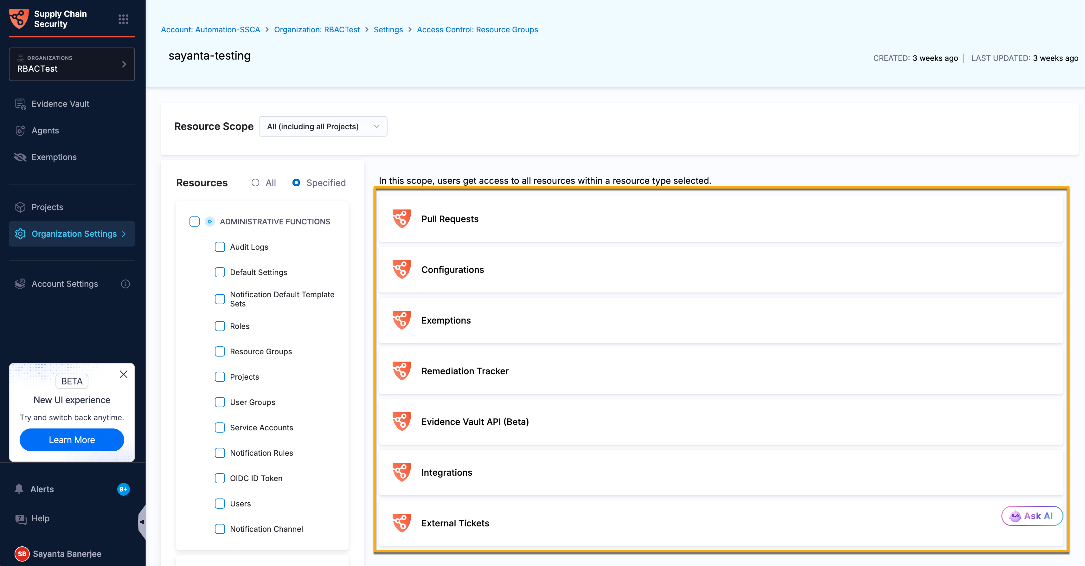Screen dimensions: 1085x566
Task: Select the Specified resources radio button
Action: tap(296, 183)
